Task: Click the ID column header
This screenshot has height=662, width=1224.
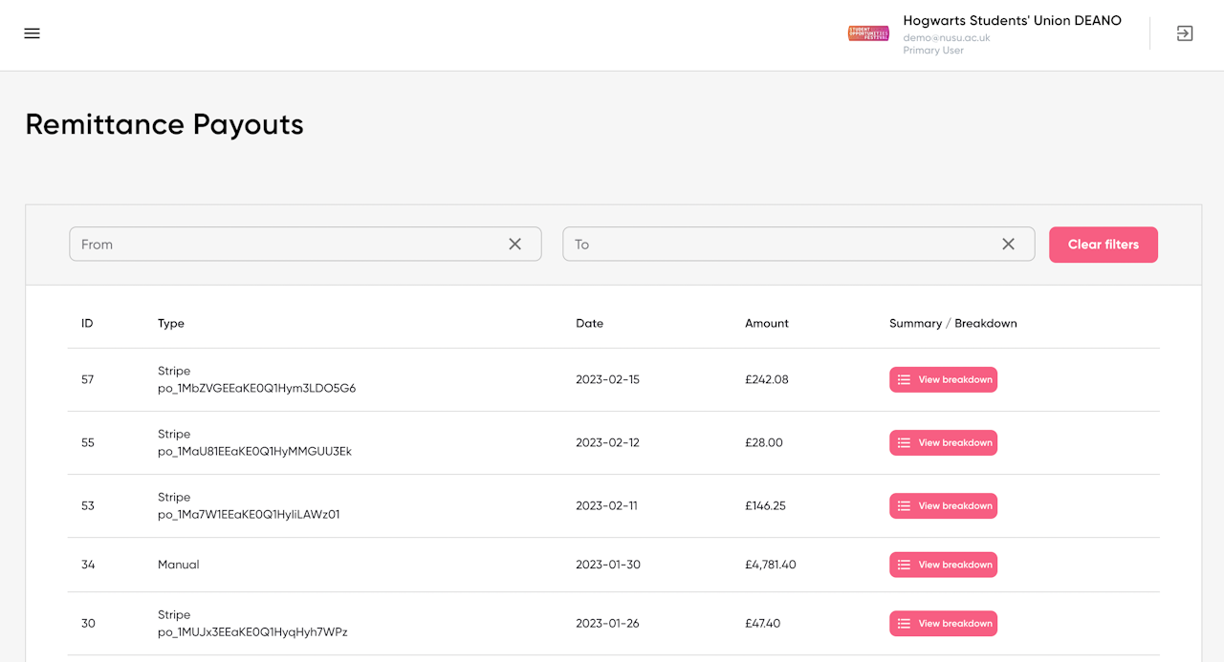Action: (x=87, y=323)
